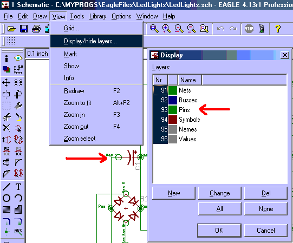This screenshot has height=243, width=293.
Task: Click the dark red Symbols color swatch
Action: pos(173,120)
